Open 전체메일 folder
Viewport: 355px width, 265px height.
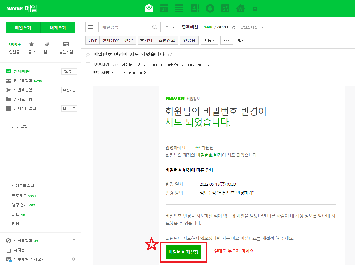(x=22, y=71)
